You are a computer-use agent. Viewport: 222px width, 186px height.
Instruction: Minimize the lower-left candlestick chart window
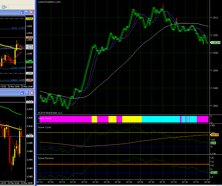pyautogui.click(x=22, y=93)
